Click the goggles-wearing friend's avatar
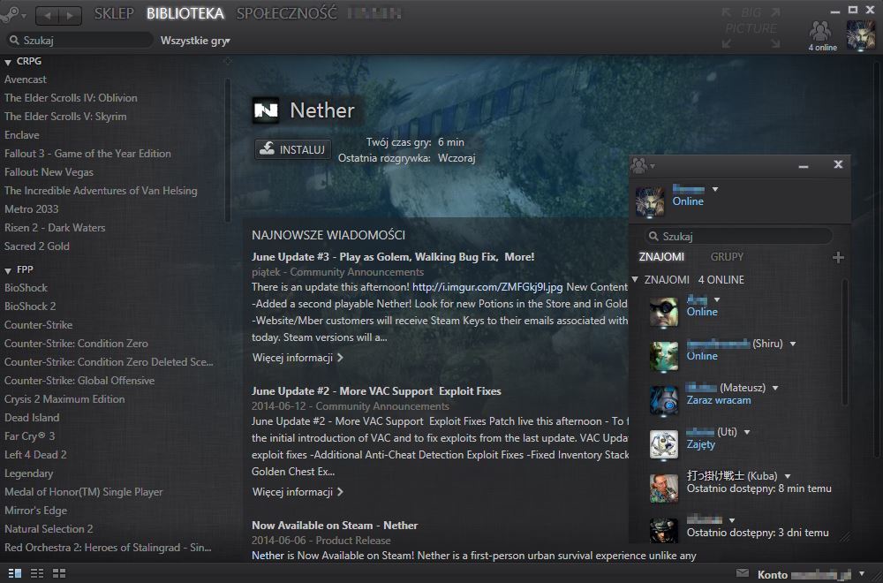Image resolution: width=883 pixels, height=583 pixels. coord(664,312)
